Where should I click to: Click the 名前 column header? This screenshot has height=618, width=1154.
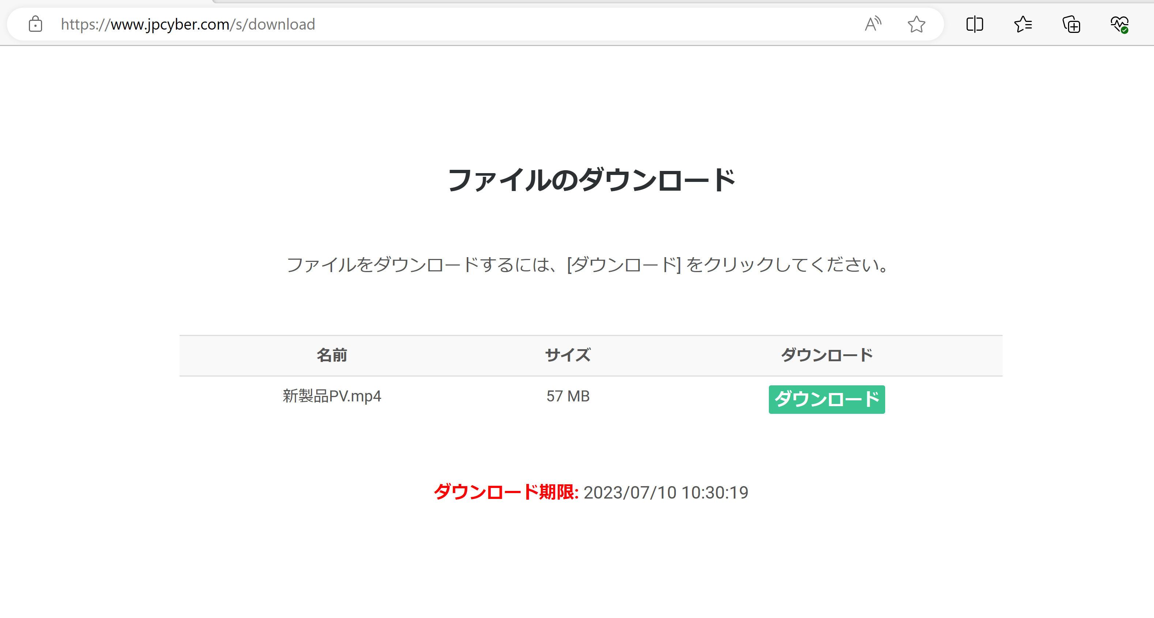pos(331,355)
